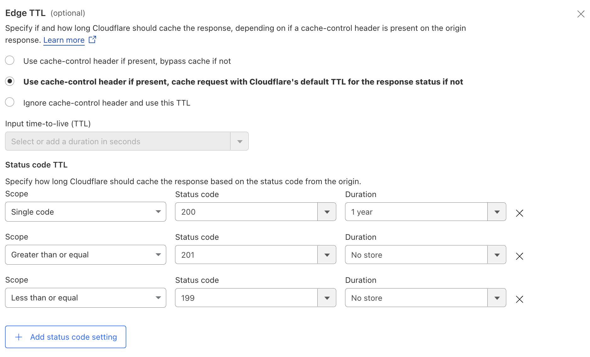Expand the No store duration dropdown for 201
The width and height of the screenshot is (590, 357).
click(x=497, y=255)
